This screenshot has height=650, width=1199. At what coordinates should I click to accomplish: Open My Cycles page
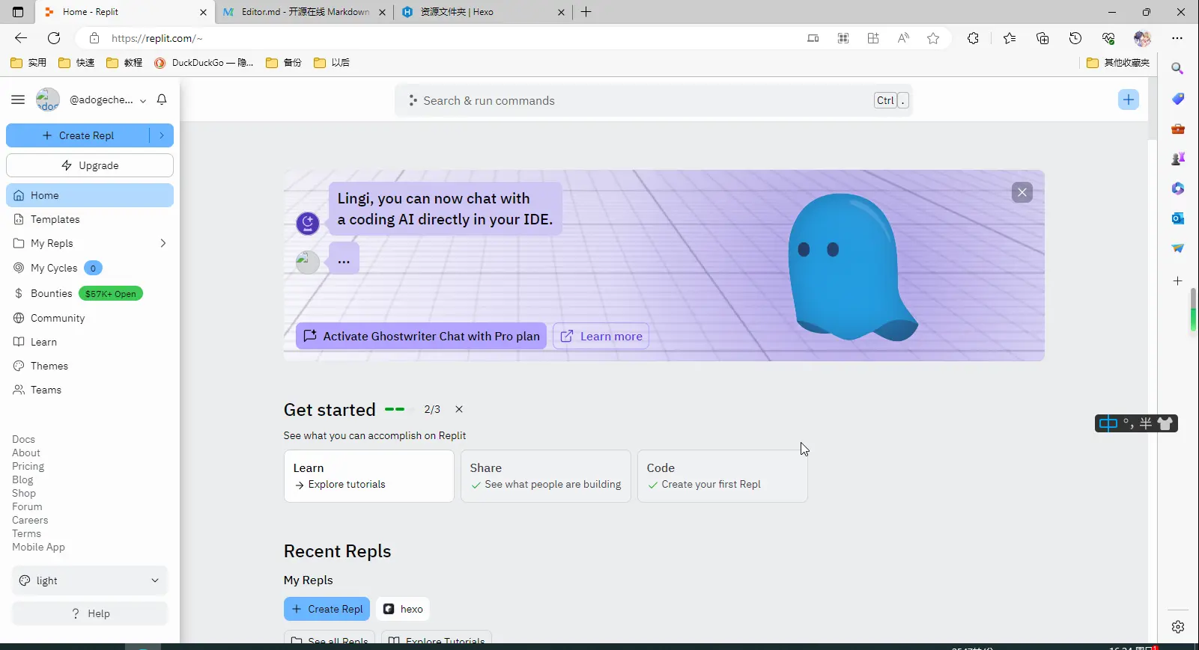[54, 268]
